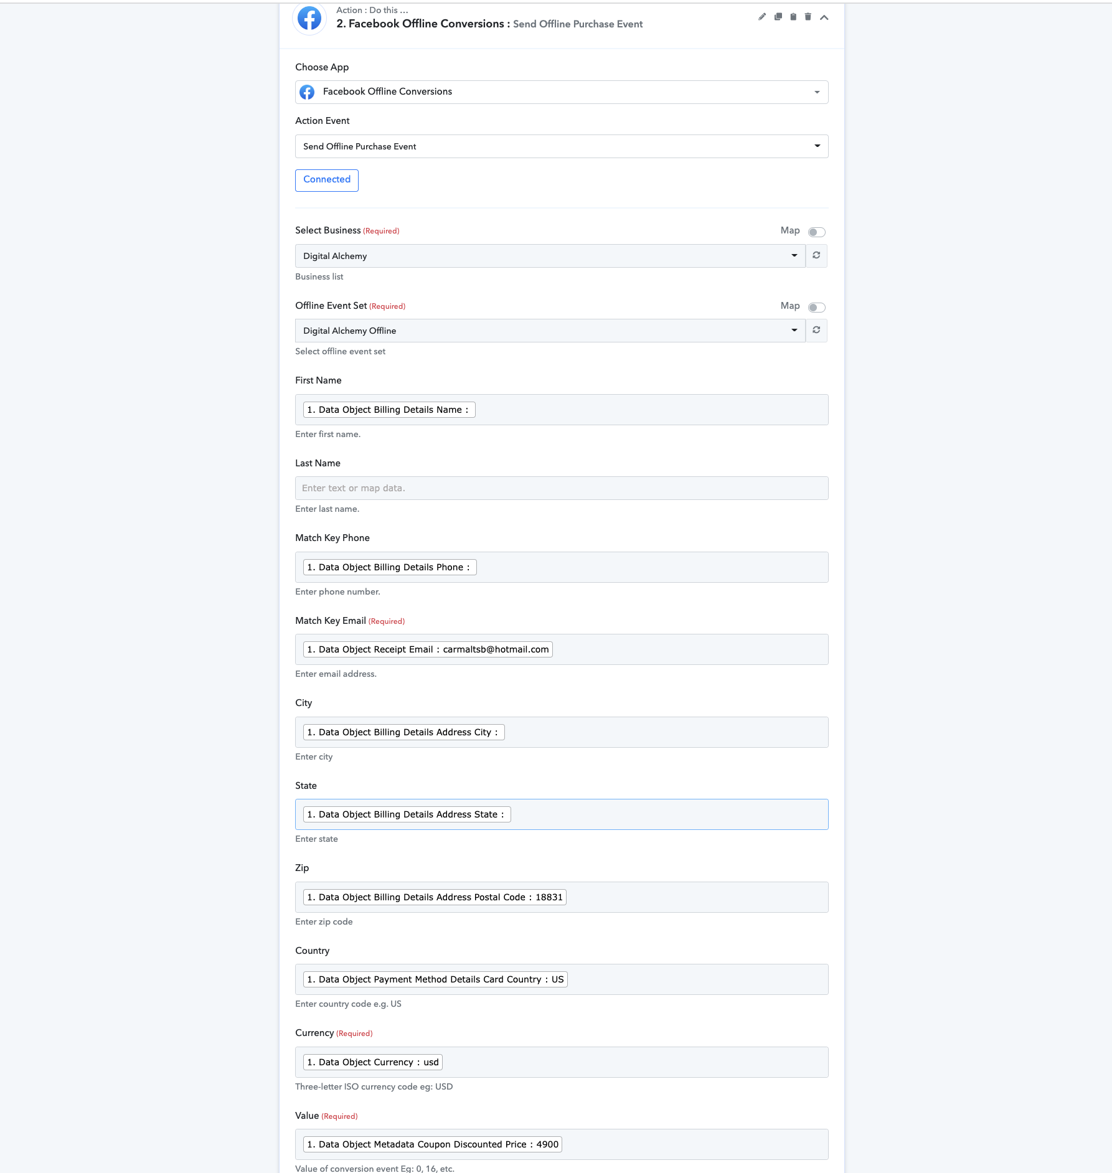Delete the action step with trash icon

pos(808,17)
